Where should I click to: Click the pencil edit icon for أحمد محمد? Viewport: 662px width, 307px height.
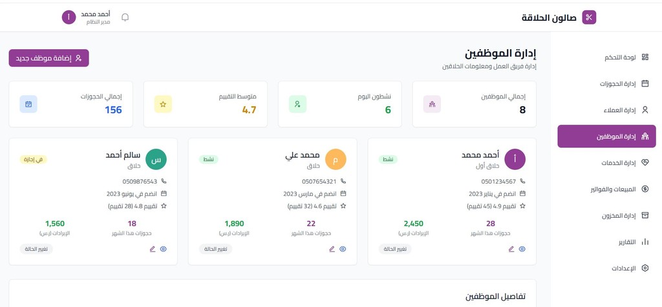511,249
